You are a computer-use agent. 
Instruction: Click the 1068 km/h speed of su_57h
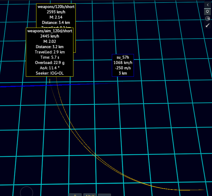123,62
